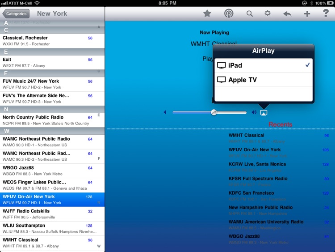
Task: Choose FUV Music 24/7 New York
Action: 52,84
